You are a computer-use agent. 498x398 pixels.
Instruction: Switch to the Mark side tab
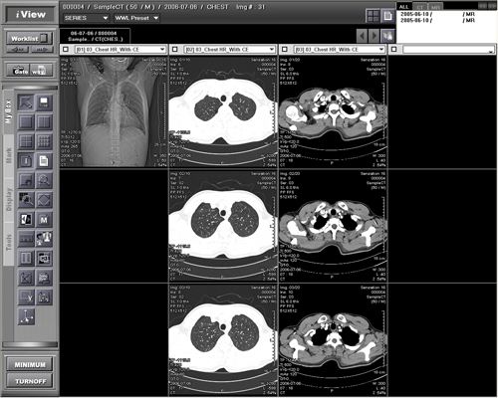tap(8, 155)
